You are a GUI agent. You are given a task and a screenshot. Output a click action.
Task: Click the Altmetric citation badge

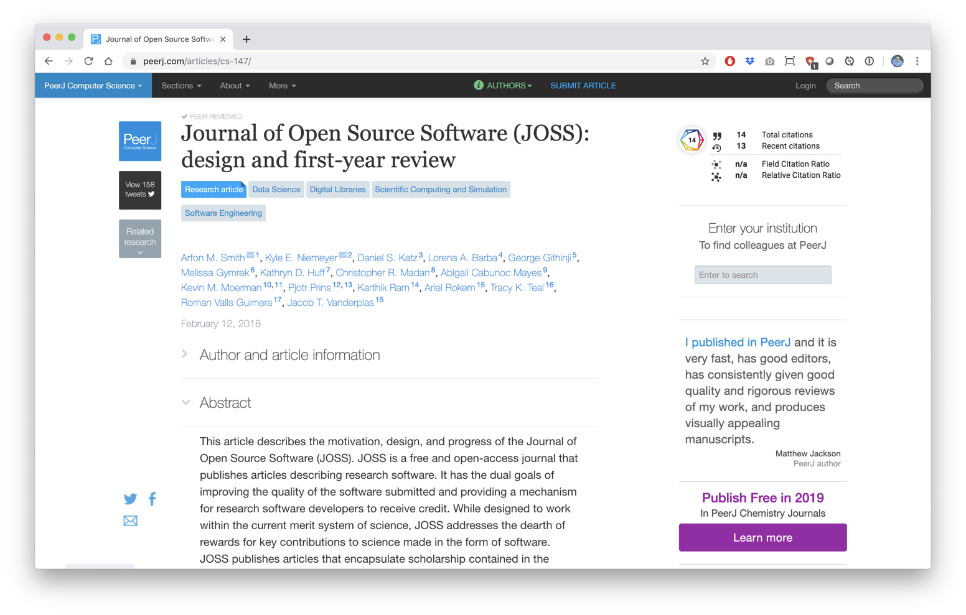coord(692,140)
